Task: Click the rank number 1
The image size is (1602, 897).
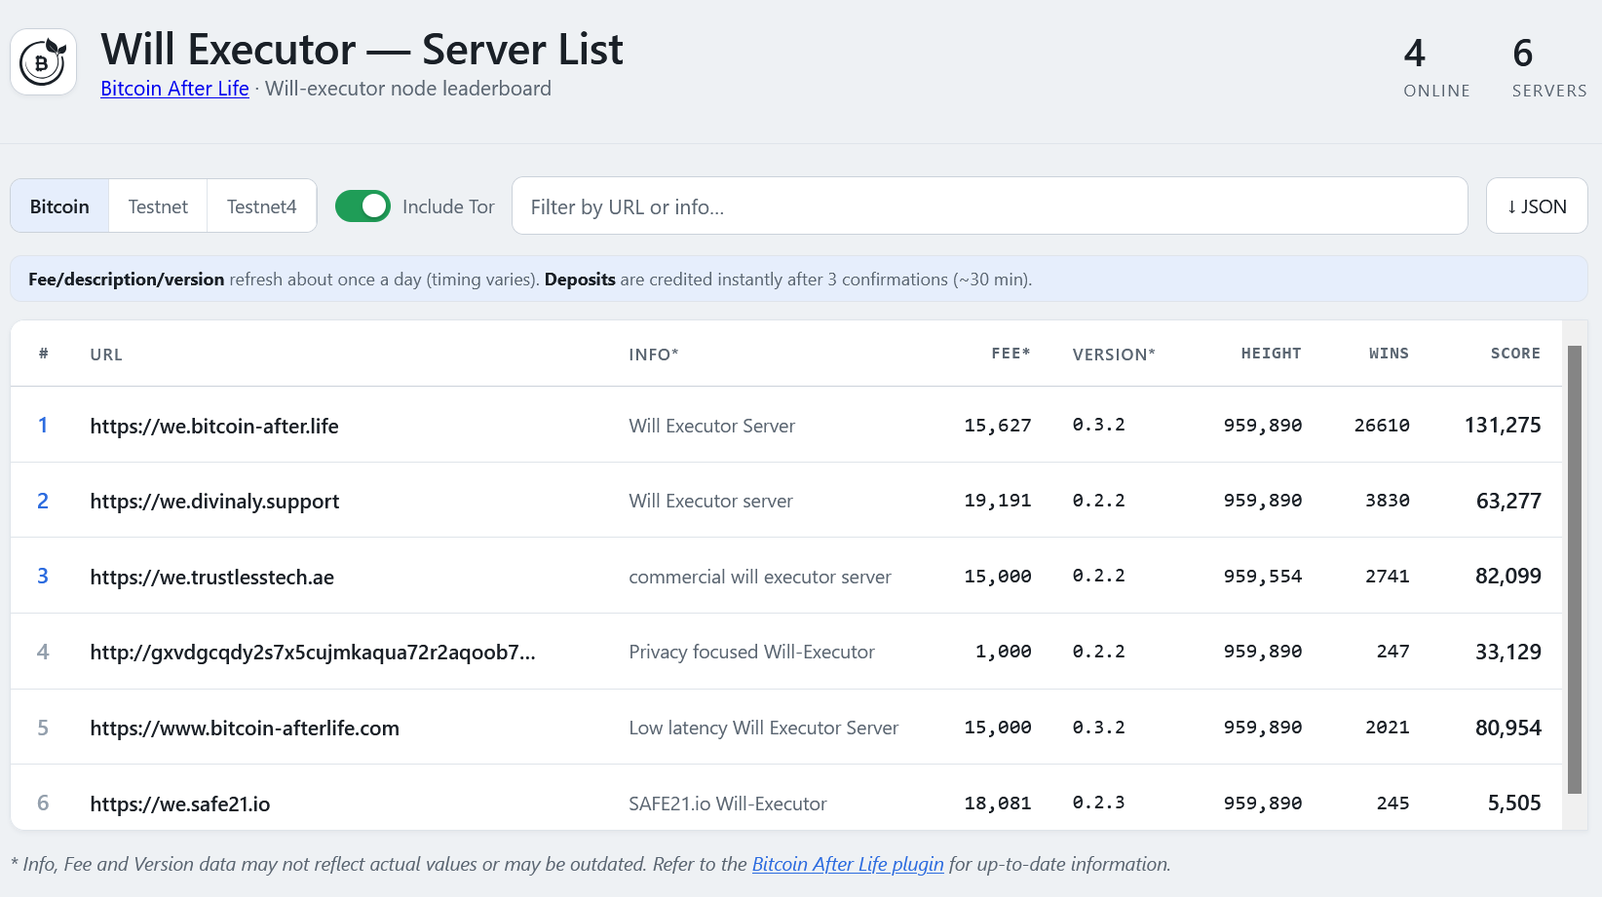Action: [43, 425]
